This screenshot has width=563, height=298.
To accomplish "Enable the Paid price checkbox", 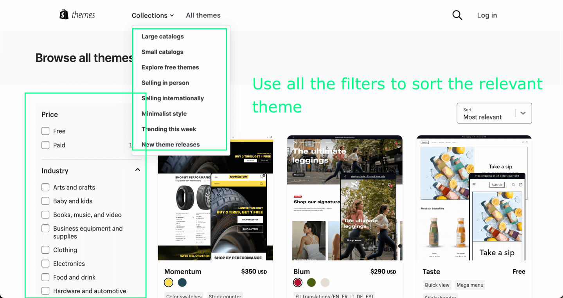I will point(46,145).
